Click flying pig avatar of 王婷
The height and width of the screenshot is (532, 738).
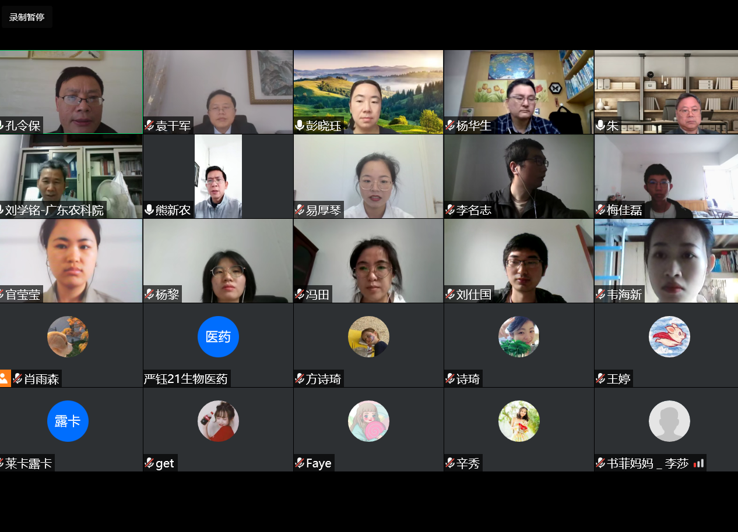669,336
